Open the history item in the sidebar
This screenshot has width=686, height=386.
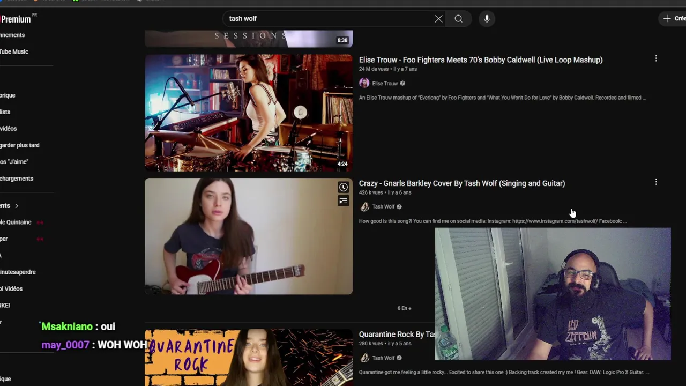(x=8, y=95)
